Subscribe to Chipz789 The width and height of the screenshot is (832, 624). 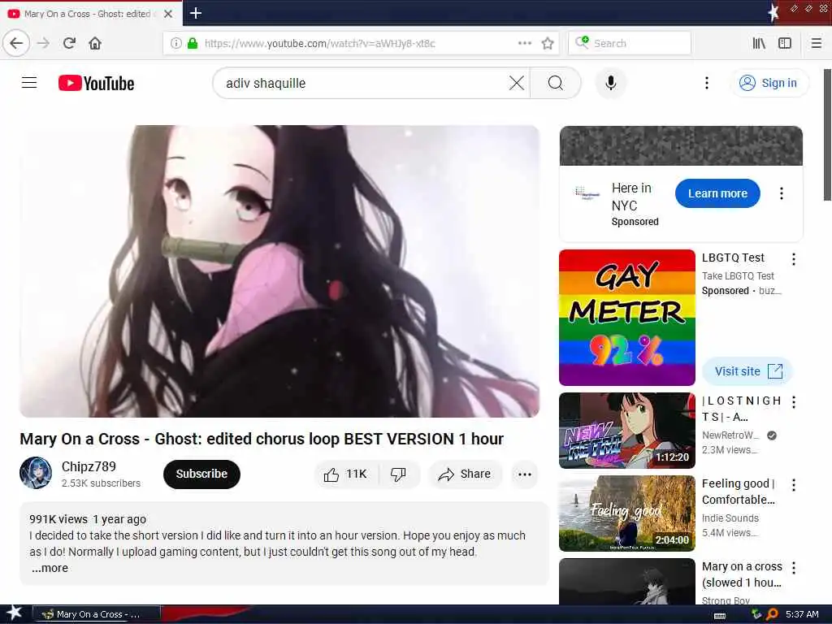(201, 474)
